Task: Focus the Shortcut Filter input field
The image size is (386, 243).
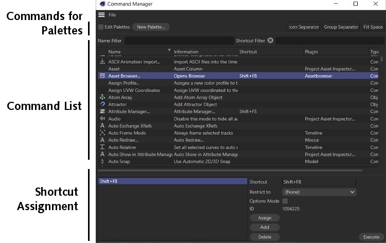Action: [x=329, y=41]
